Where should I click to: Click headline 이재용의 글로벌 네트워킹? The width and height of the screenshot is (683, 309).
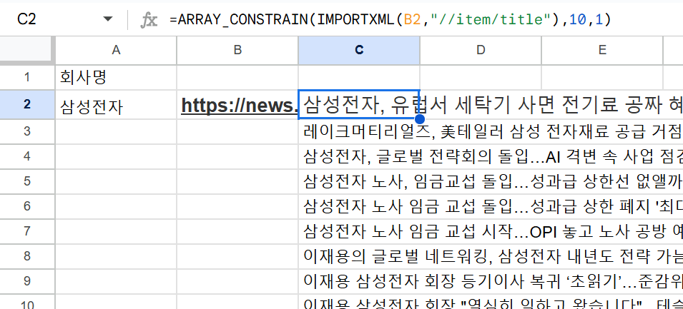click(x=493, y=256)
